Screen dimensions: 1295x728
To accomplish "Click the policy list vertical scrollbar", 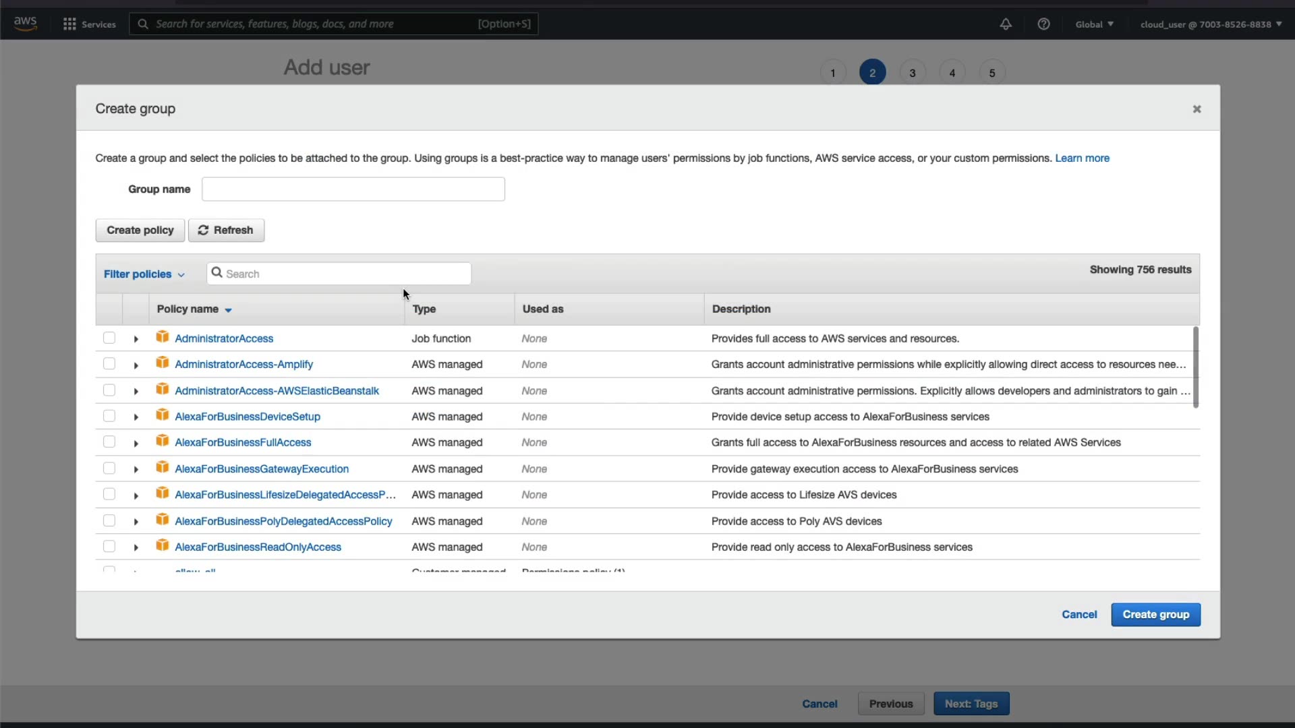I will click(x=1196, y=367).
